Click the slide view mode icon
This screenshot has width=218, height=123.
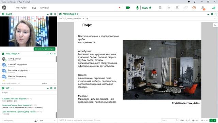193,121
